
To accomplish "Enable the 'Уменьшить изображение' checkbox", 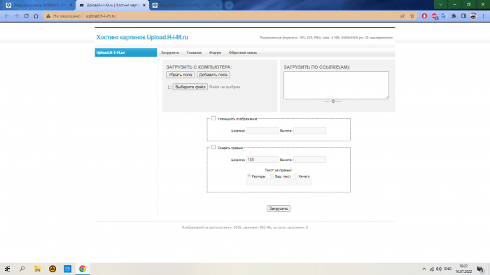I will [213, 118].
